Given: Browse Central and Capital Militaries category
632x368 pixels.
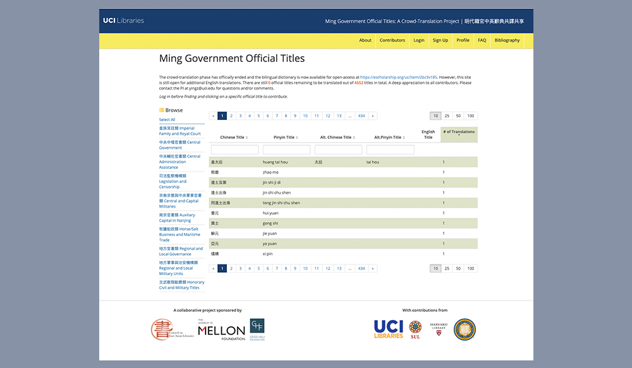Looking at the screenshot, I should (180, 201).
